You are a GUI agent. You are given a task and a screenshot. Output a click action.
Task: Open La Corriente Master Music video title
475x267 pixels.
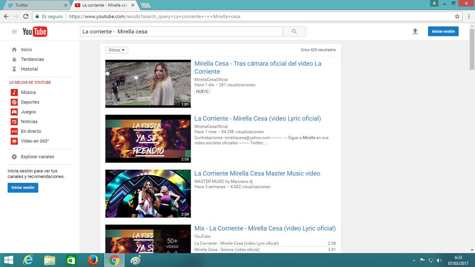point(257,174)
